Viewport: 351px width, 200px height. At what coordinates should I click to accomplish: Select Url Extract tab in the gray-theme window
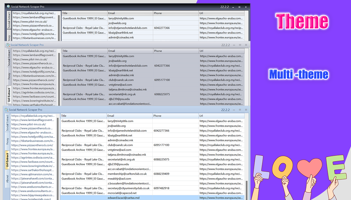coord(9,94)
